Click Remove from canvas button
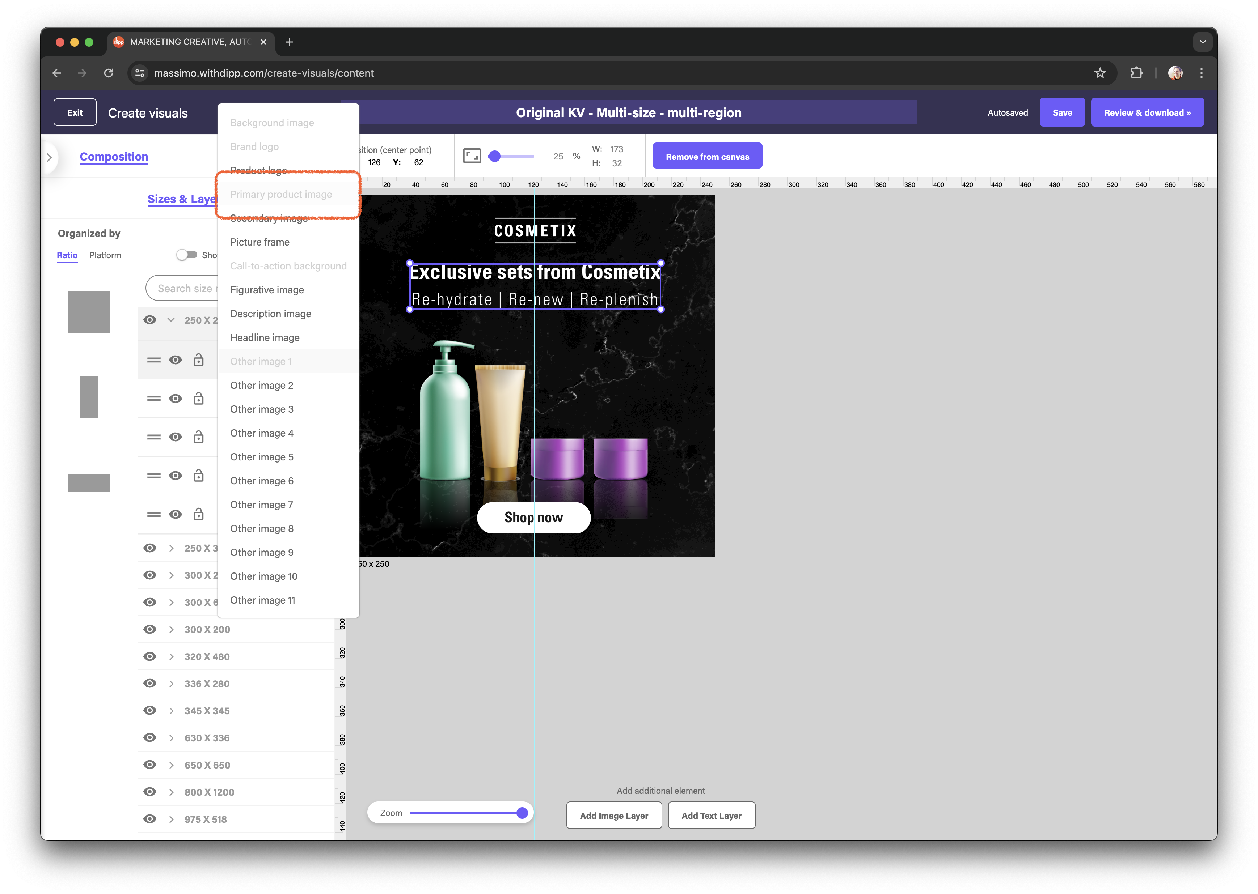This screenshot has width=1258, height=894. [x=707, y=156]
